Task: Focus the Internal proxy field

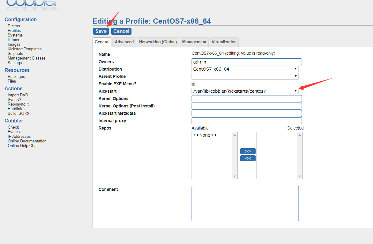Action: [x=247, y=121]
